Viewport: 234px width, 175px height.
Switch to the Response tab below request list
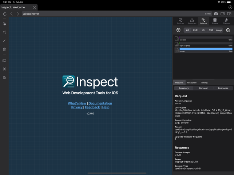tap(192, 82)
